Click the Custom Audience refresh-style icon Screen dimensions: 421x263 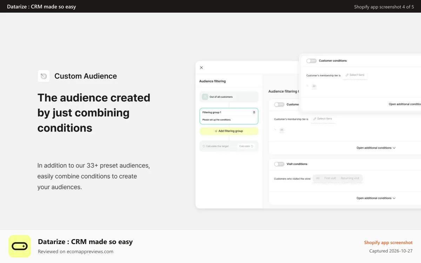pos(44,76)
